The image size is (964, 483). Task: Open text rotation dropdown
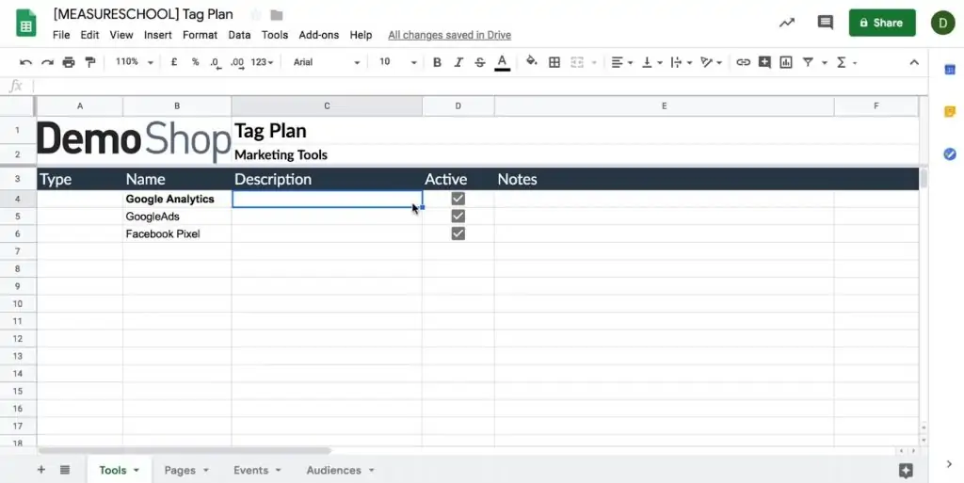712,62
